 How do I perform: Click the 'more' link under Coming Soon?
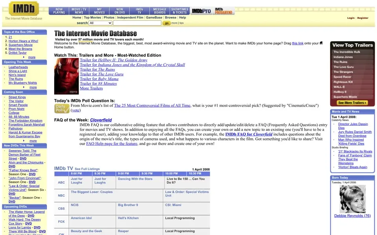tap(33, 141)
